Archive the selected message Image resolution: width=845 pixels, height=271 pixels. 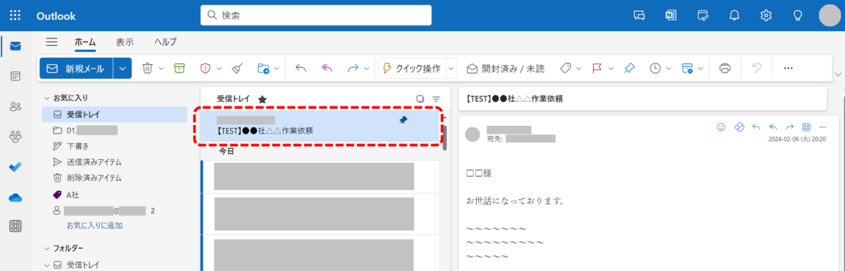point(180,68)
